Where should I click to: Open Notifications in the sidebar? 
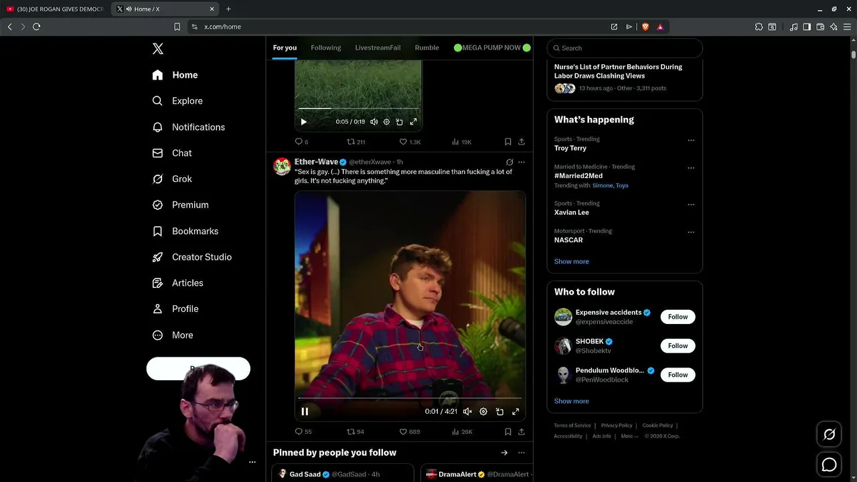coord(189,127)
